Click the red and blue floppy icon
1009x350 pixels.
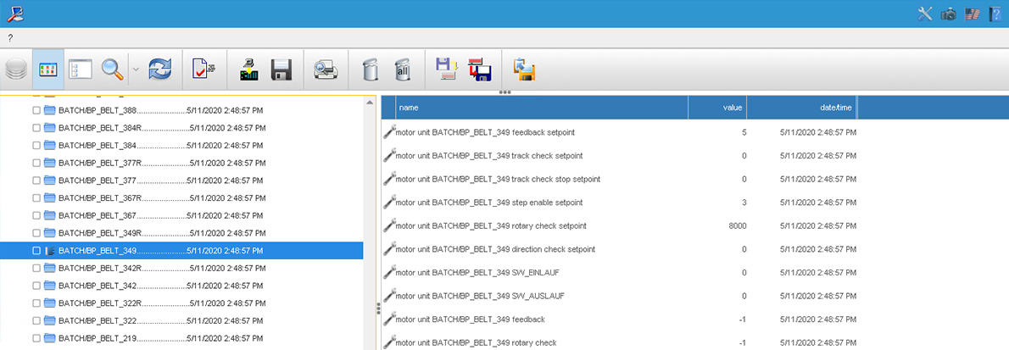point(479,69)
